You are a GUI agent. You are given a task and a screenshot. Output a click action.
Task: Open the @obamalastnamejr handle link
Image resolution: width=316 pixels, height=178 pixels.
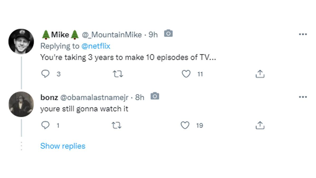(x=95, y=97)
